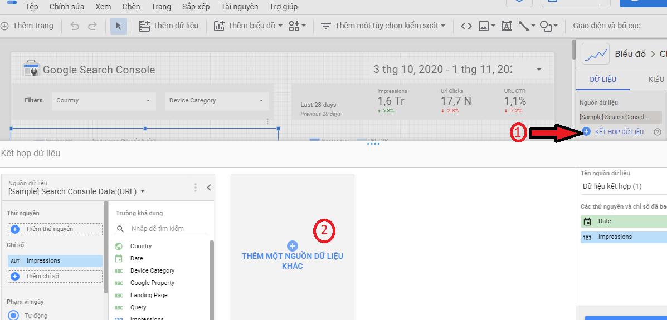The width and height of the screenshot is (667, 320).
Task: Click the Impressions scorecard 1,6 Tr
Action: point(392,101)
